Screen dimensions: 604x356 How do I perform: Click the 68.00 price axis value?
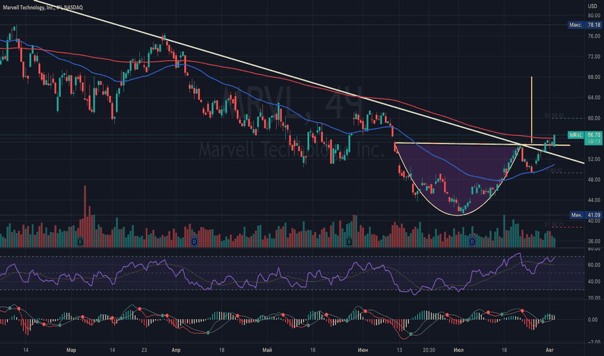(594, 77)
